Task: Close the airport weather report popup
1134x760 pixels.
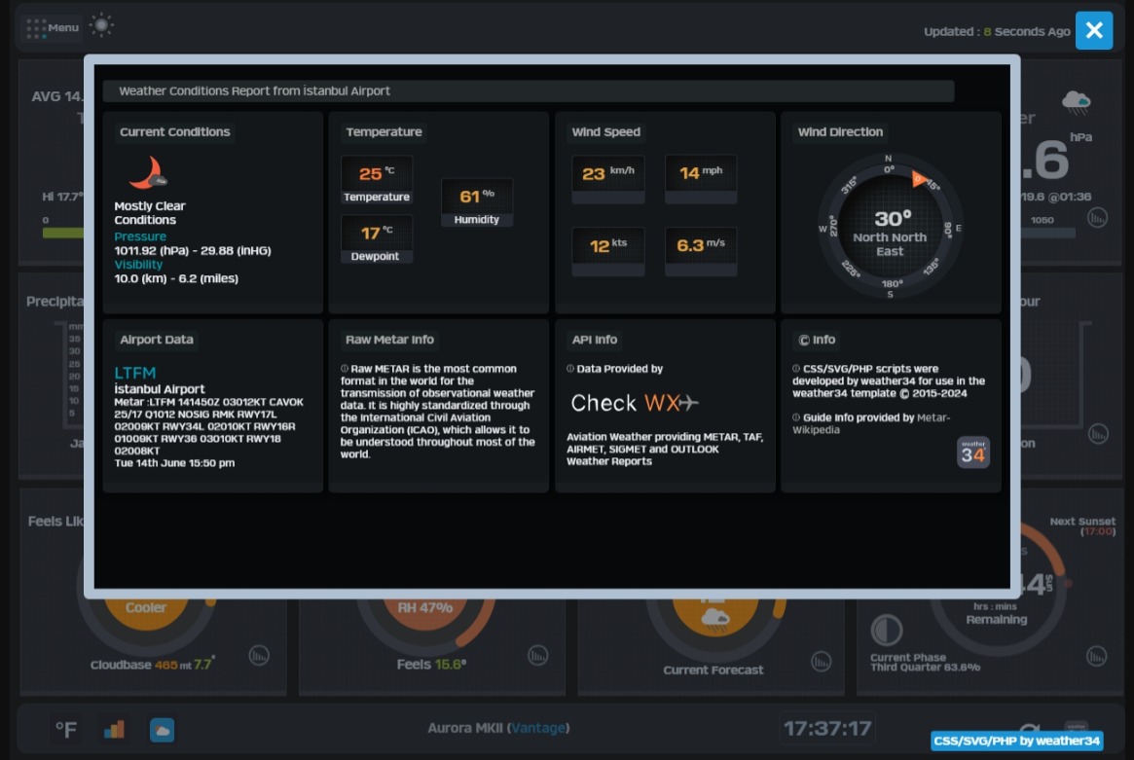Action: tap(1093, 30)
